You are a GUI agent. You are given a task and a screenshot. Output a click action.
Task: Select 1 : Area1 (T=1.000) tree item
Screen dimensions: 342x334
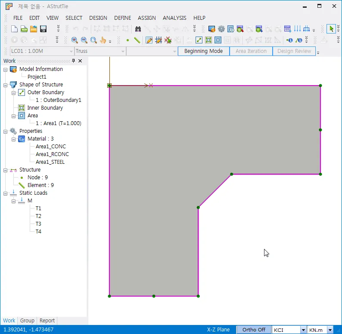(x=59, y=123)
